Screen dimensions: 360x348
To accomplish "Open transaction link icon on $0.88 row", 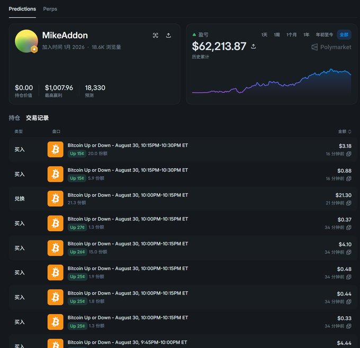I will coord(349,178).
